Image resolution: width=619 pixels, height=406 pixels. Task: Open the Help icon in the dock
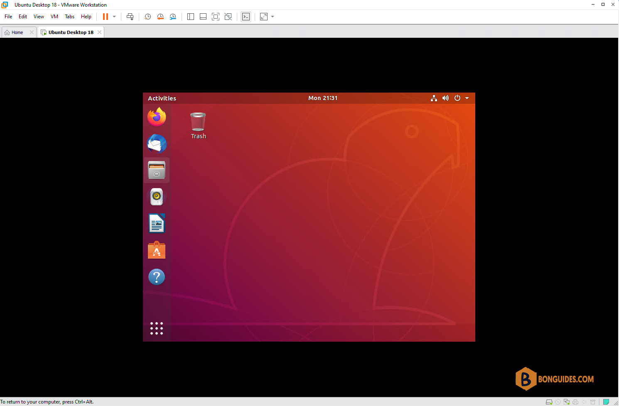(157, 277)
